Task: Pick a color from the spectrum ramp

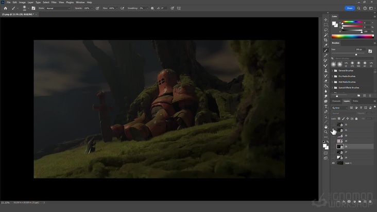Action: (x=352, y=37)
